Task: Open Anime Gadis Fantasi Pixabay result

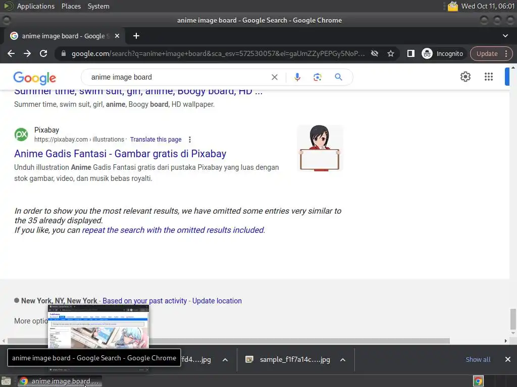Action: pyautogui.click(x=120, y=154)
